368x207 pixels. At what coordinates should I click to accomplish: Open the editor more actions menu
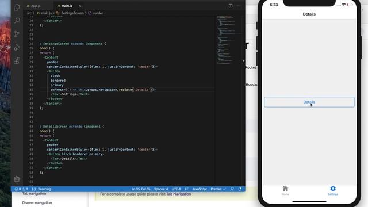(x=239, y=6)
